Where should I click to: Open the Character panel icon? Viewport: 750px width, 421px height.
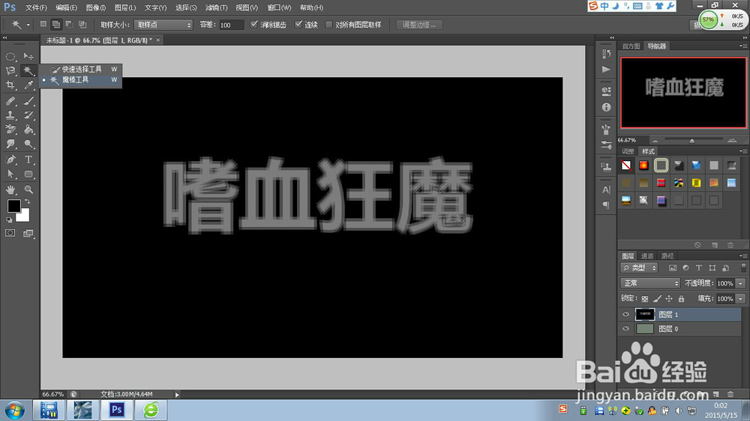[x=607, y=190]
